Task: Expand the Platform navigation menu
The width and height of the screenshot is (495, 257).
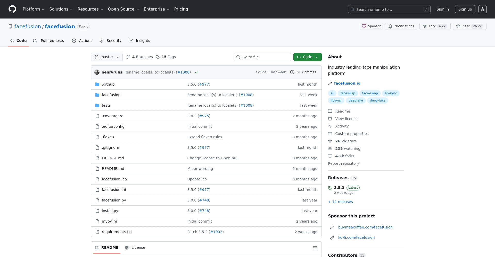Action: click(x=34, y=9)
